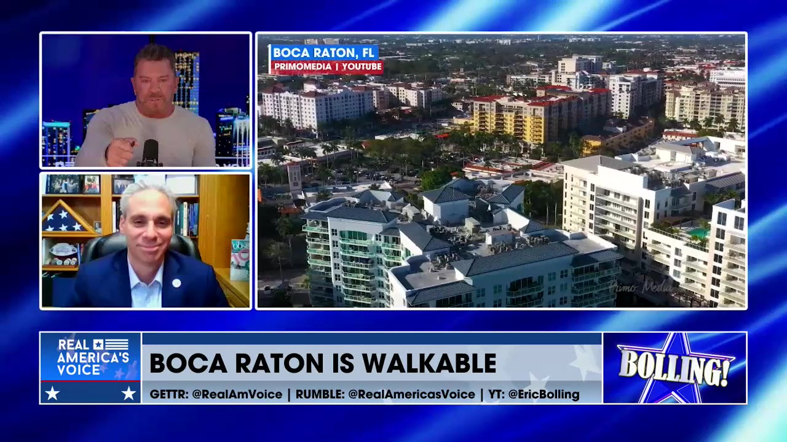Click the left star below the network logo
The image size is (787, 442).
coord(53,394)
